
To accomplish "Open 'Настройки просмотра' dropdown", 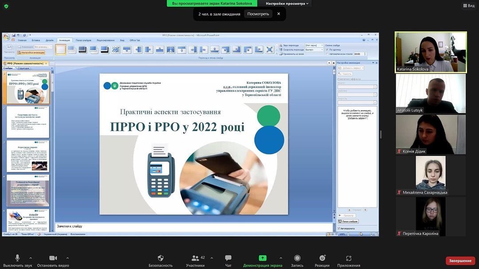I will pos(287,4).
